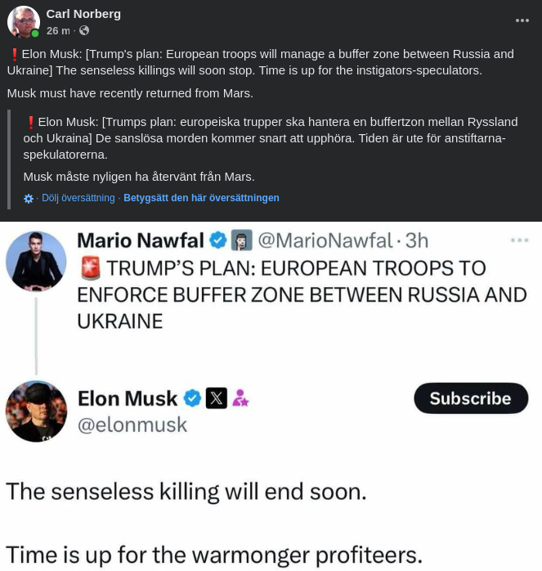542x571 pixels.
Task: Click Elon Musk's profile avatar
Action: coord(36,411)
